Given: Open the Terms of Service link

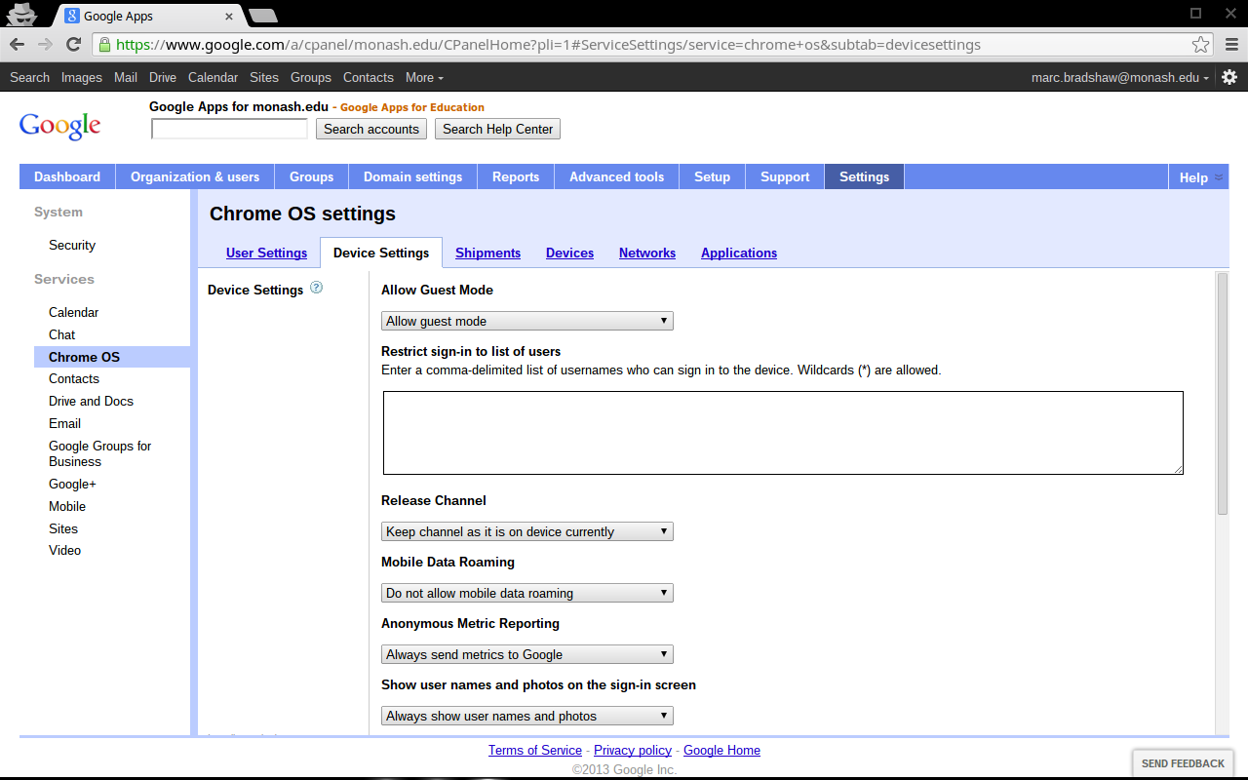Looking at the screenshot, I should click(x=534, y=750).
